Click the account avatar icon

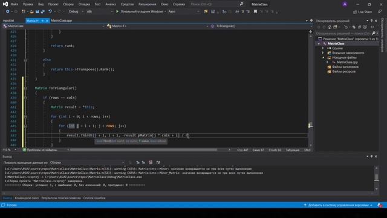point(345,4)
